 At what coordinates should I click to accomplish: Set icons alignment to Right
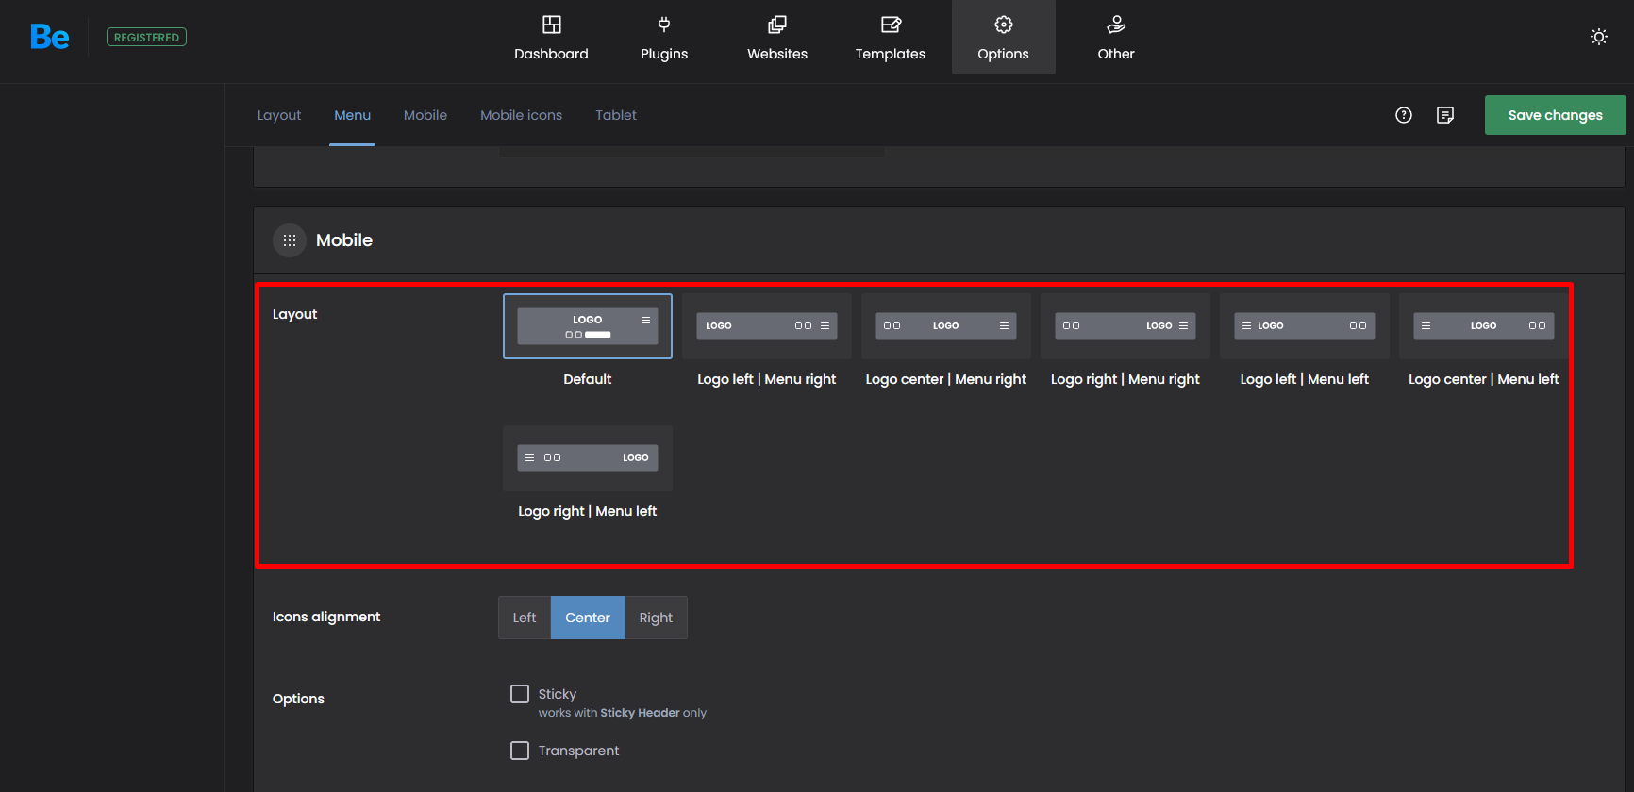pyautogui.click(x=656, y=618)
